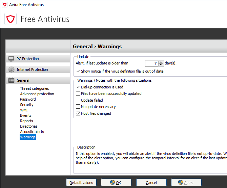Decrease update alert days with down arrow
The width and height of the screenshot is (227, 188).
pyautogui.click(x=161, y=65)
